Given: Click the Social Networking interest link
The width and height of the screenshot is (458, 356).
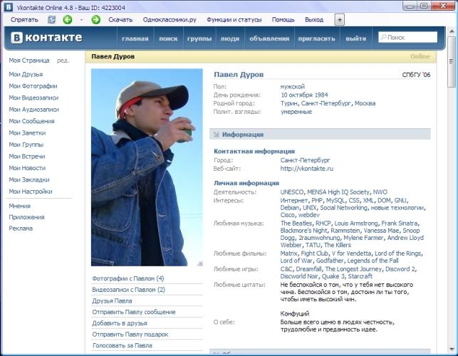Looking at the screenshot, I should tap(344, 208).
